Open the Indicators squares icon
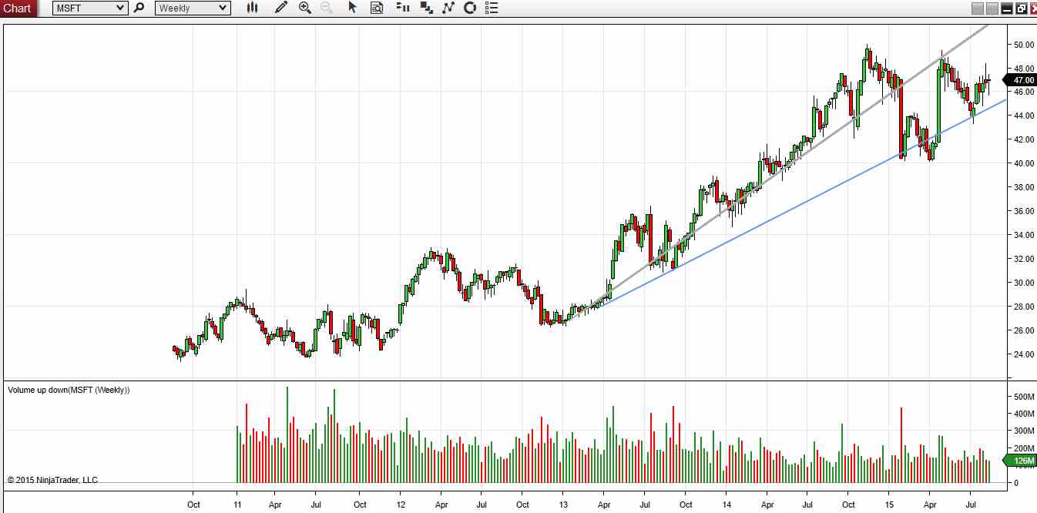This screenshot has width=1037, height=513. pyautogui.click(x=427, y=8)
